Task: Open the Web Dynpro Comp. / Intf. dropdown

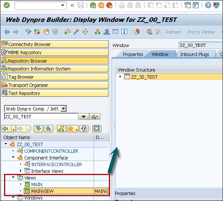Action: (x=64, y=109)
